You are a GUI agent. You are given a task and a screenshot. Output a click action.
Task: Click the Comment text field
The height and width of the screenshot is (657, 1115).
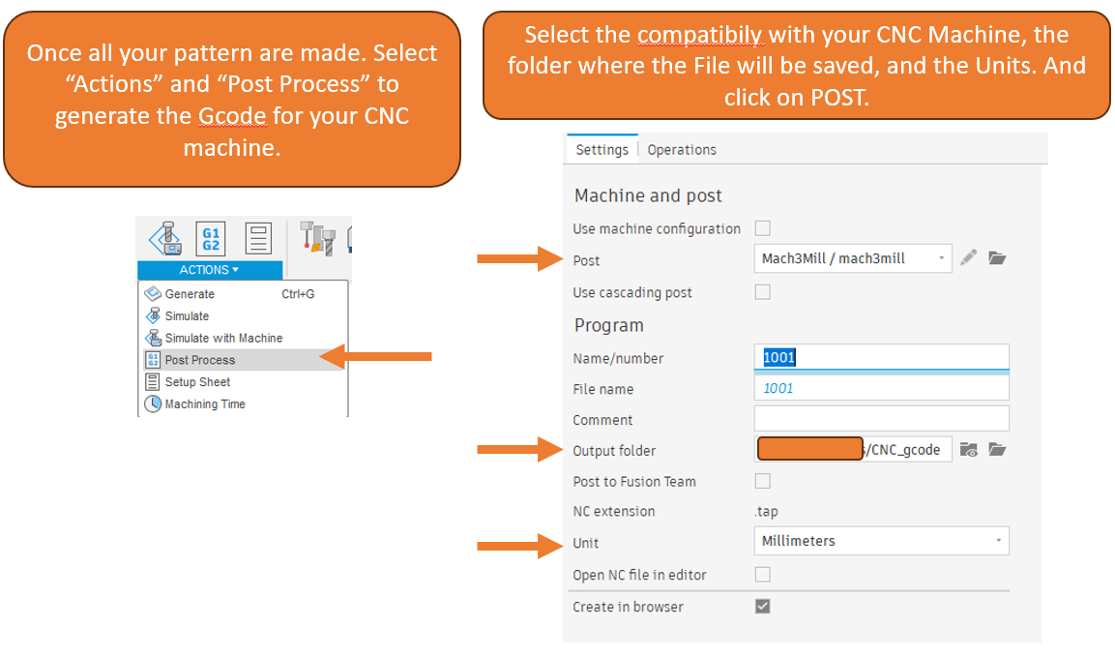click(x=880, y=419)
